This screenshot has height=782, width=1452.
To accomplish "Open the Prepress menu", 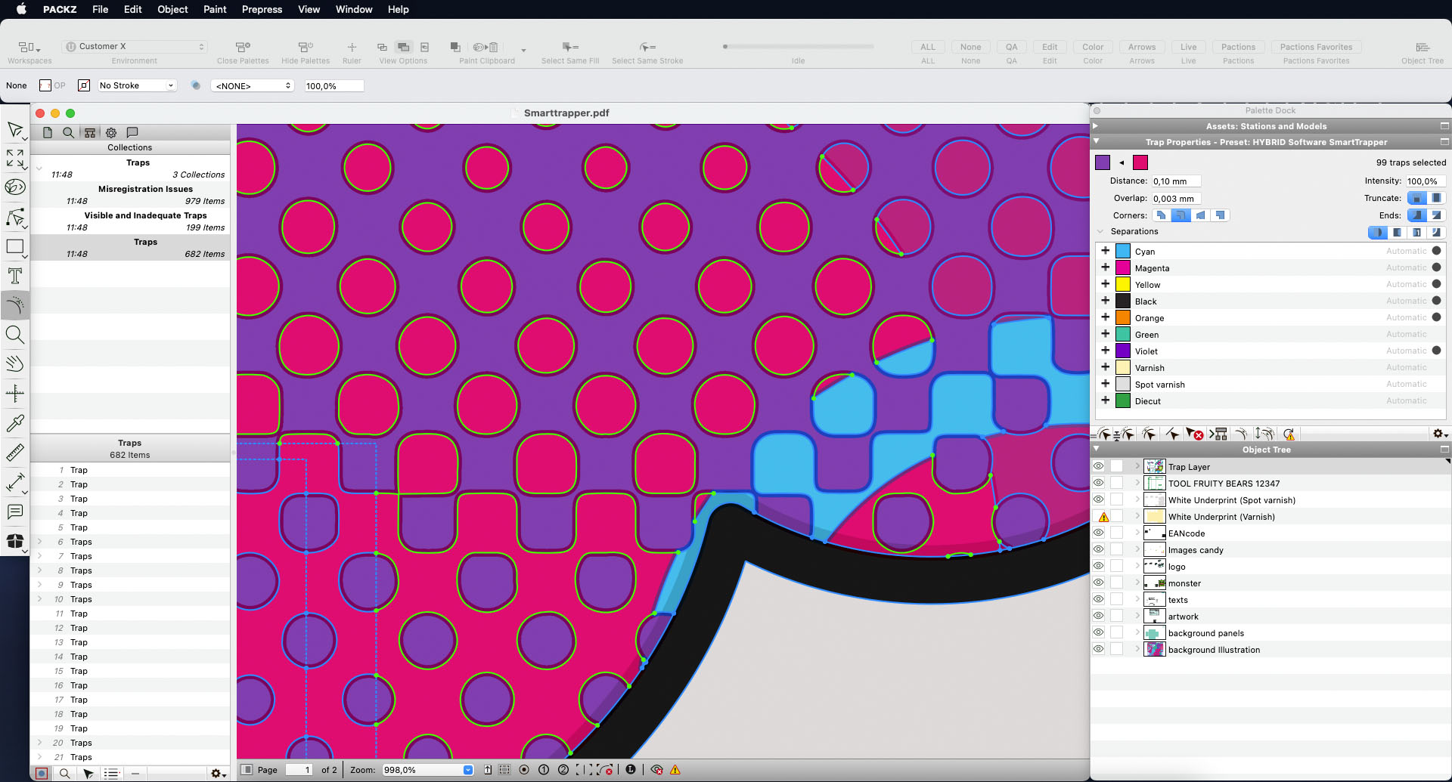I will coord(262,9).
